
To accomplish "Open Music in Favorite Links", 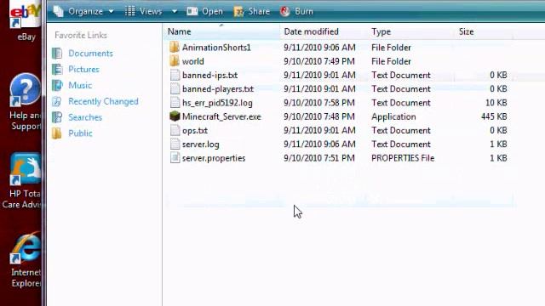I will coord(80,85).
